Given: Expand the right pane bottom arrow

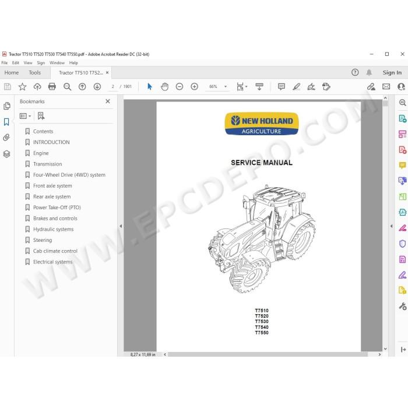Looking at the screenshot, I should click(x=403, y=350).
